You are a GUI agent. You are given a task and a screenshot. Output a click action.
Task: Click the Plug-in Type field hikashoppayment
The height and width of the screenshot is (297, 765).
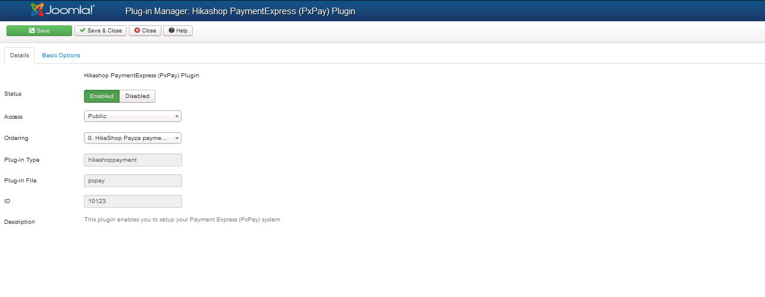pyautogui.click(x=133, y=159)
